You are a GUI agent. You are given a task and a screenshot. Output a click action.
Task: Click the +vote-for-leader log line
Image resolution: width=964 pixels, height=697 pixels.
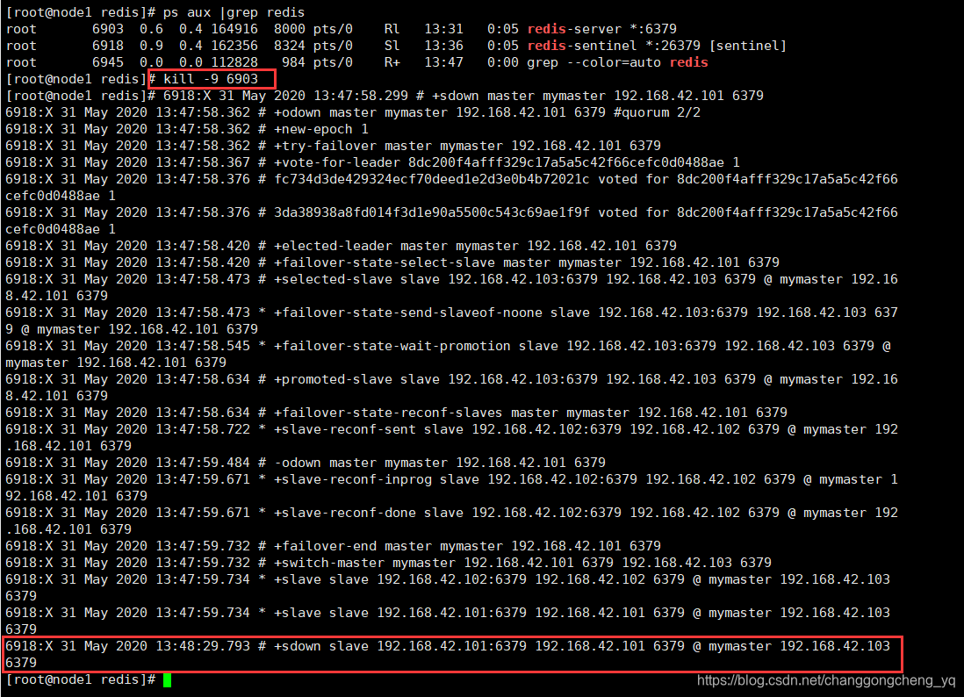click(x=372, y=162)
